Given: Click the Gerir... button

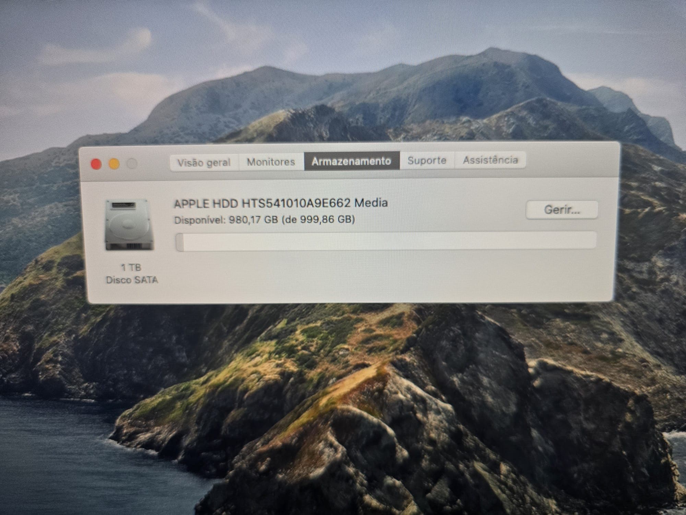Looking at the screenshot, I should [x=562, y=209].
